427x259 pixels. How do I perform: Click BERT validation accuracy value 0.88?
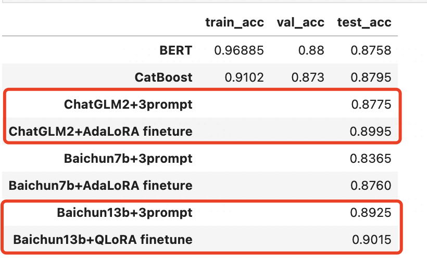(x=311, y=50)
